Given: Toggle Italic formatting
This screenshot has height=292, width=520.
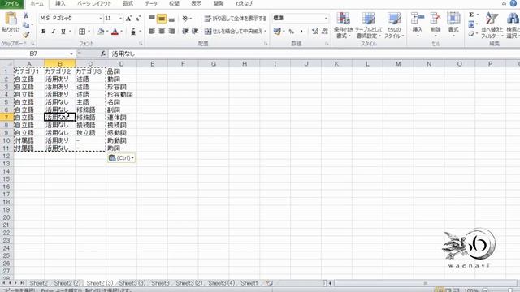Looking at the screenshot, I should (x=53, y=32).
